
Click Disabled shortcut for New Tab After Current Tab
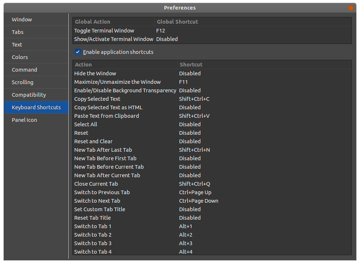click(190, 175)
